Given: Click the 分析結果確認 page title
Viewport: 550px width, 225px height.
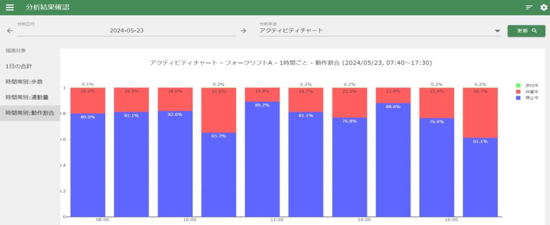Looking at the screenshot, I should click(47, 7).
